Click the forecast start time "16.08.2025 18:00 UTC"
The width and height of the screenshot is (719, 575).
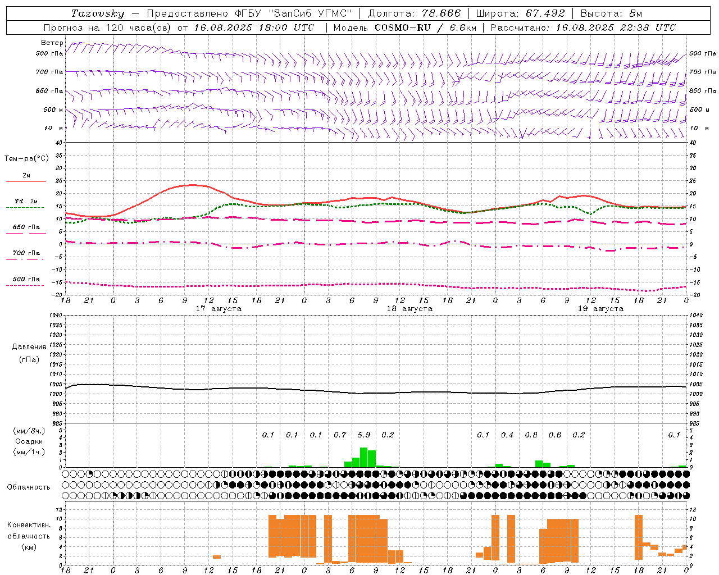(254, 28)
